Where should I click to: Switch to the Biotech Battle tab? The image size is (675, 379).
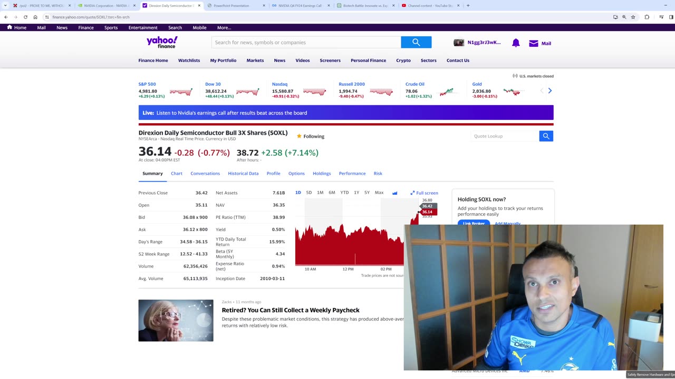tap(365, 5)
